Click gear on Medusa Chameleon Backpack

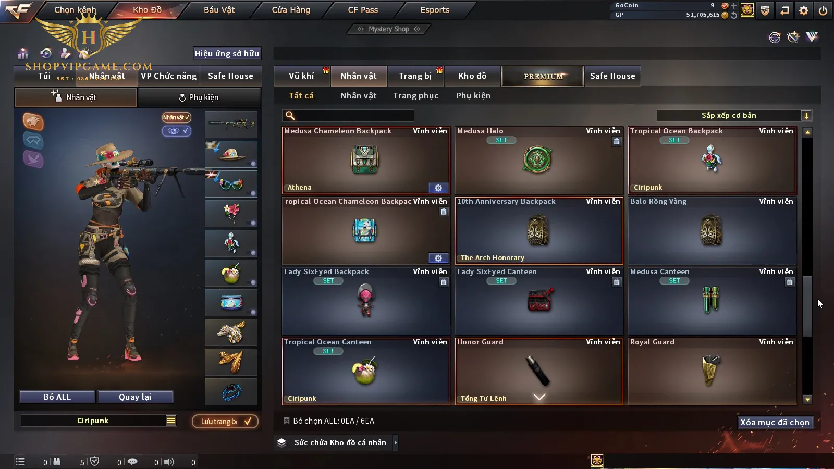pyautogui.click(x=438, y=188)
